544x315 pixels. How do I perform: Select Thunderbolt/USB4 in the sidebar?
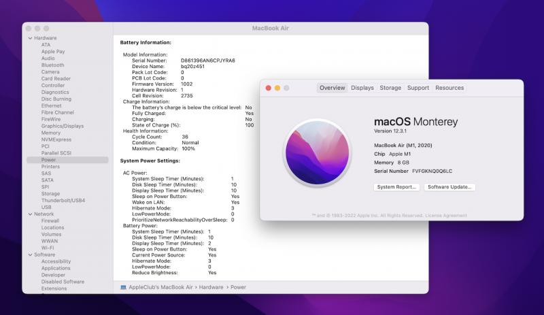(x=63, y=200)
